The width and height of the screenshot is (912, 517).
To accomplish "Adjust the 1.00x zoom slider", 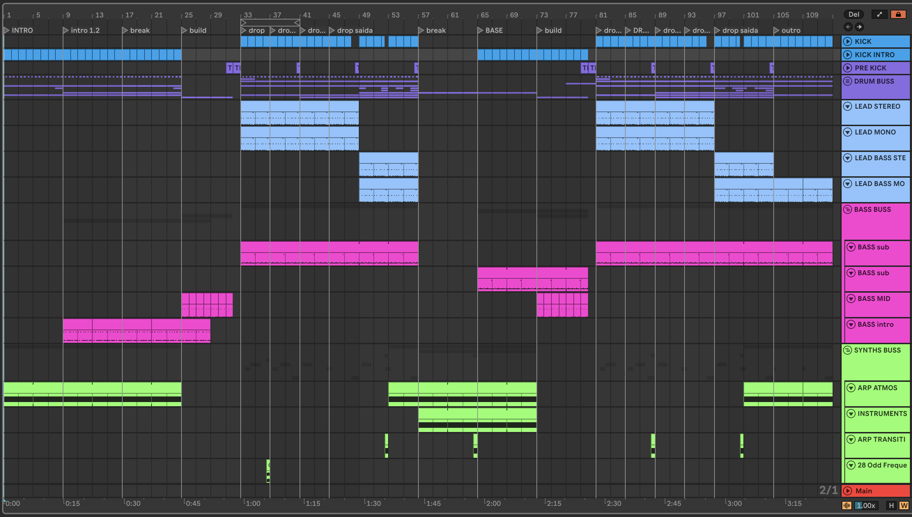I will coord(866,505).
